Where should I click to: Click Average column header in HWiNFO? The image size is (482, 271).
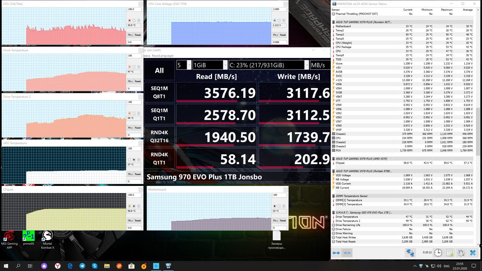[467, 9]
